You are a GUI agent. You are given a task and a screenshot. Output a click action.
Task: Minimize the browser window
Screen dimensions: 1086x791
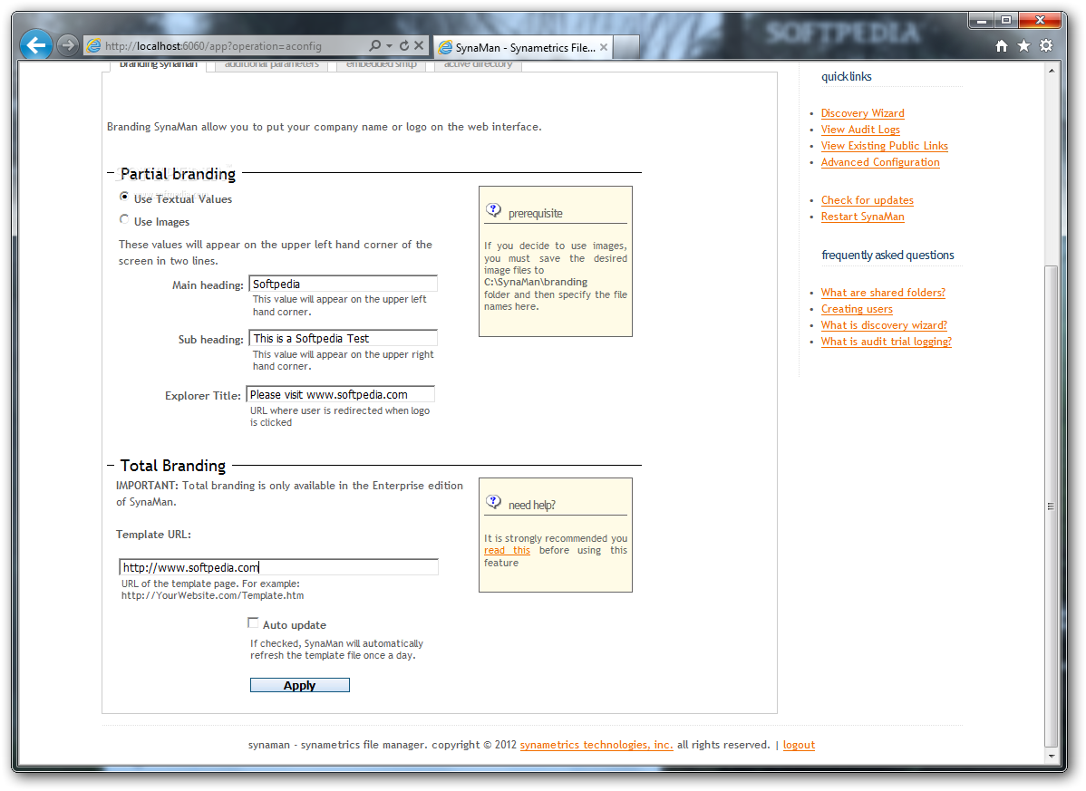tap(981, 21)
